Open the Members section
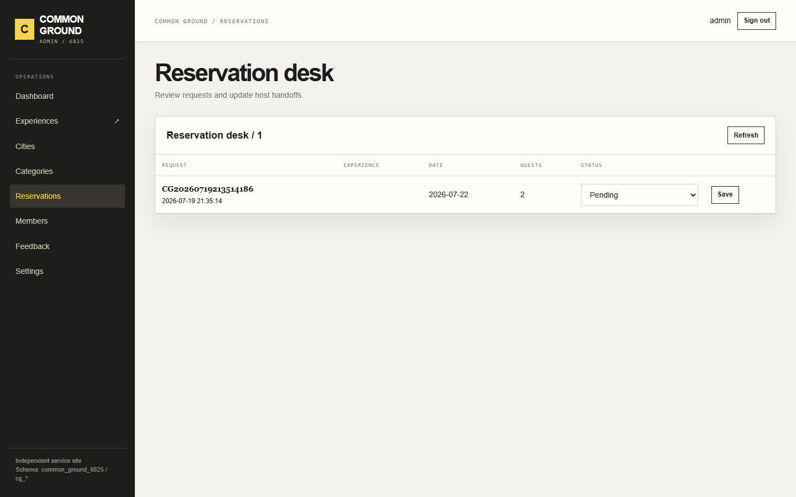796x497 pixels. coord(67,221)
